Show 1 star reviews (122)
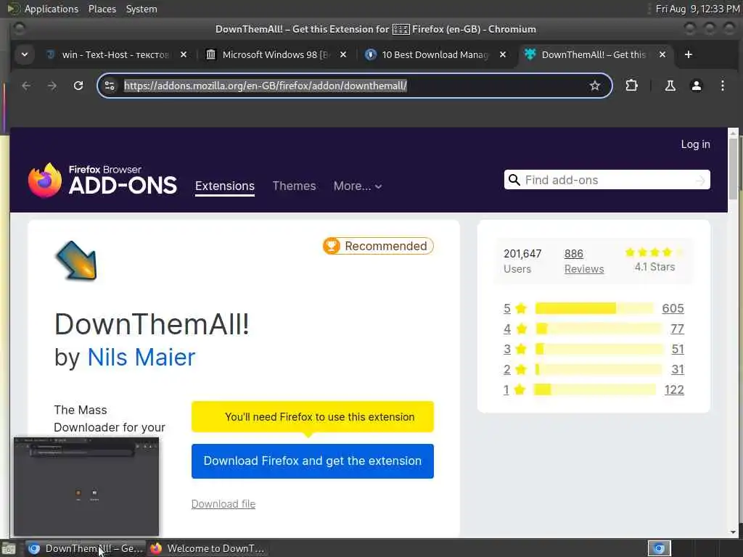The image size is (743, 557). click(x=674, y=389)
